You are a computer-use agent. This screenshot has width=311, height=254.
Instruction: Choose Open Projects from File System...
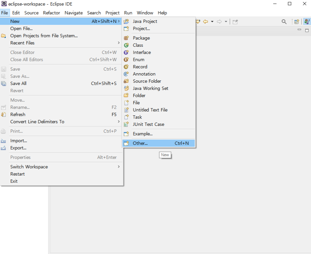click(x=61, y=36)
